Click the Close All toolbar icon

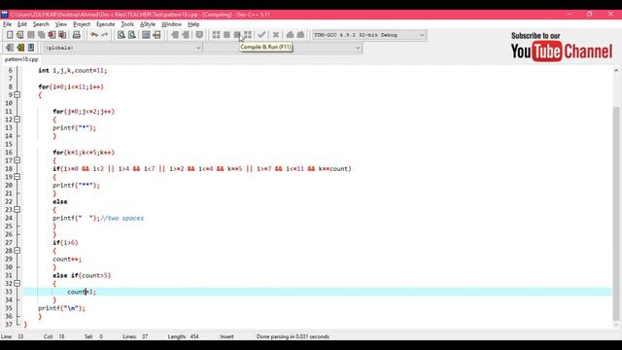[62, 35]
